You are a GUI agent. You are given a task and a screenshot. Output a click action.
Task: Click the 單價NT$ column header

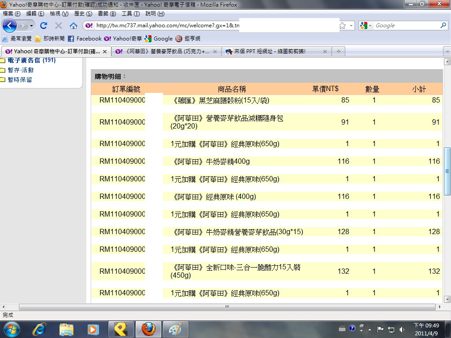pyautogui.click(x=325, y=89)
